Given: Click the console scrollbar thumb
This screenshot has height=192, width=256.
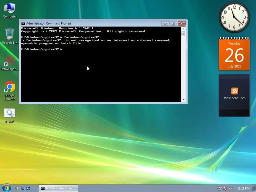Looking at the screenshot, I should (183, 34).
